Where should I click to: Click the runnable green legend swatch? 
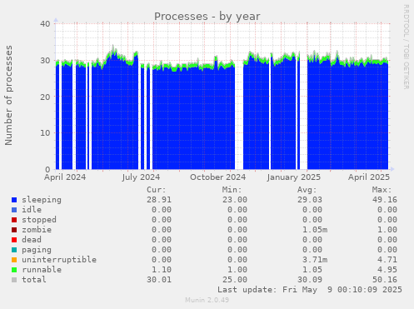14,270
